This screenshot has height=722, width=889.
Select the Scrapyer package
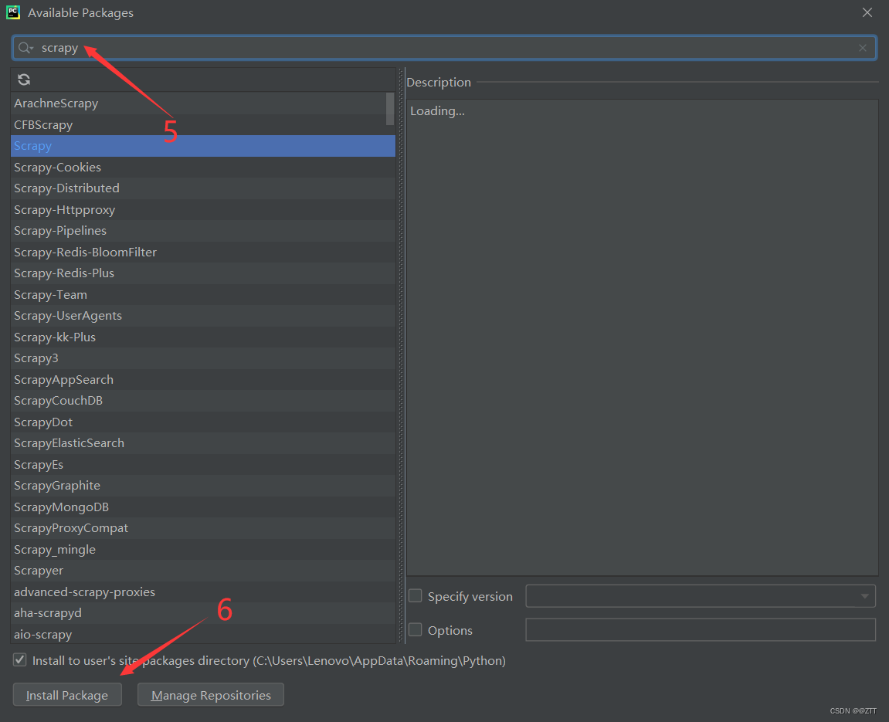pos(203,571)
